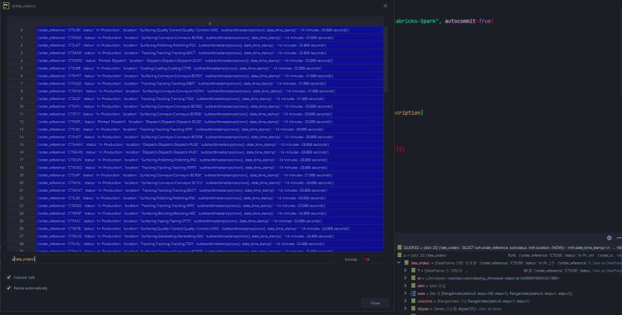Viewport: 622px width, 315px height.
Task: Click the row 17 cell with Polishing
Action: point(210,160)
